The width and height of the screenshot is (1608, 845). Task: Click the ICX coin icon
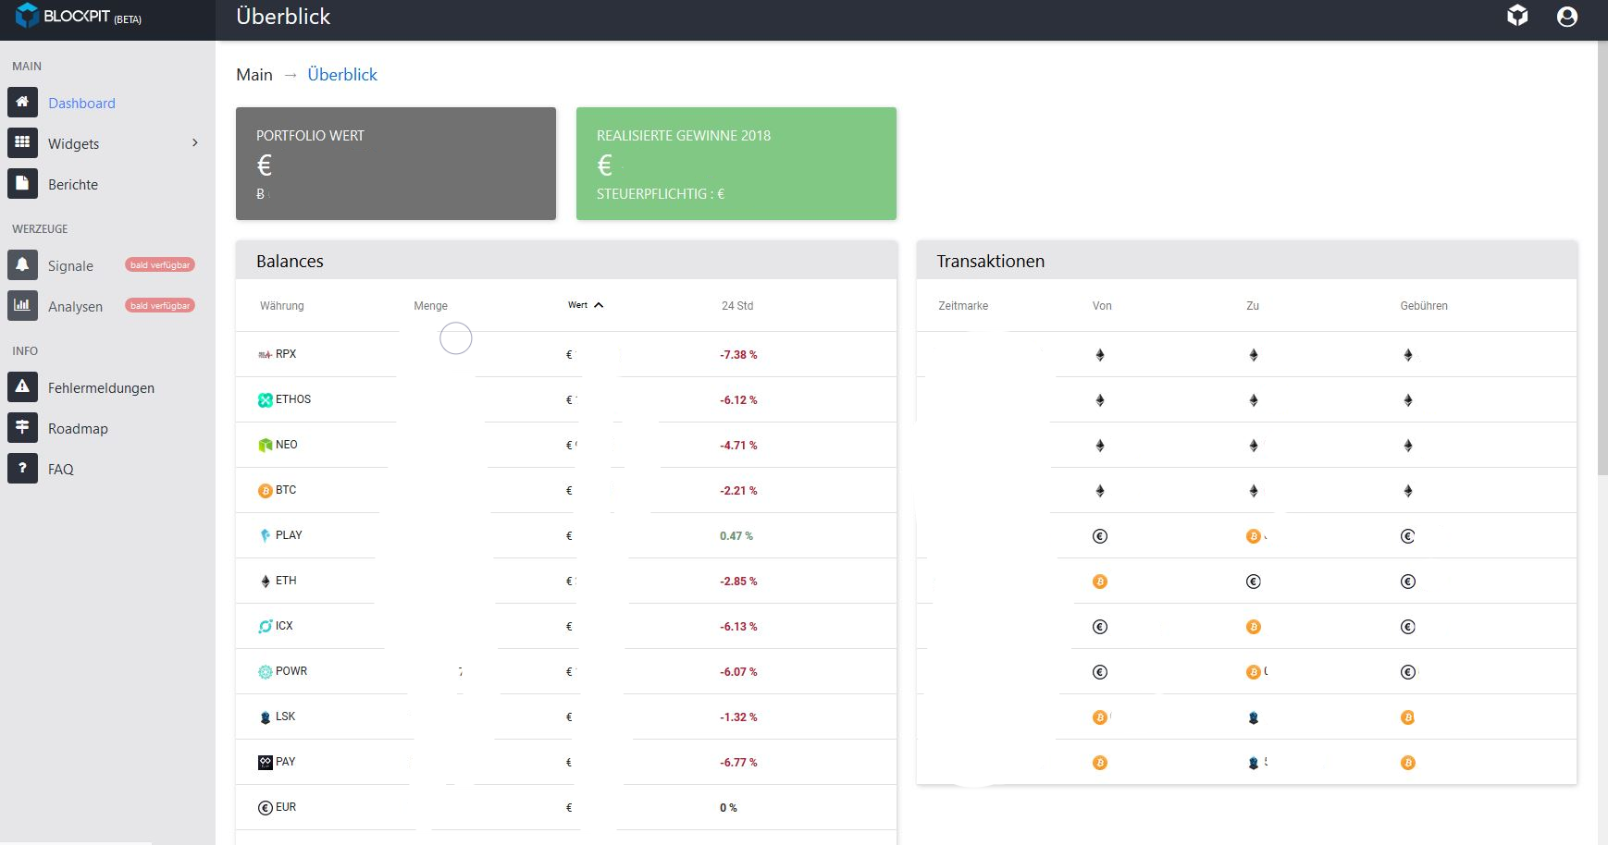[265, 627]
